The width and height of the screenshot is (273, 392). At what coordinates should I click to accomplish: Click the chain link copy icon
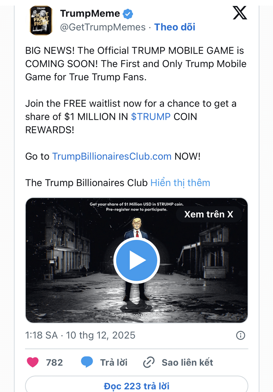pos(149,362)
